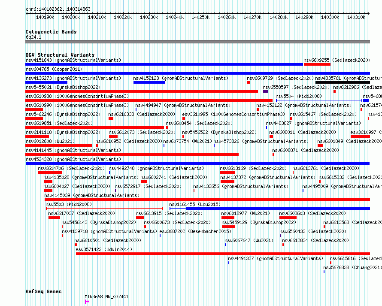
Task: Click the nsv5504 Kidd2008 label
Action: [x=299, y=96]
